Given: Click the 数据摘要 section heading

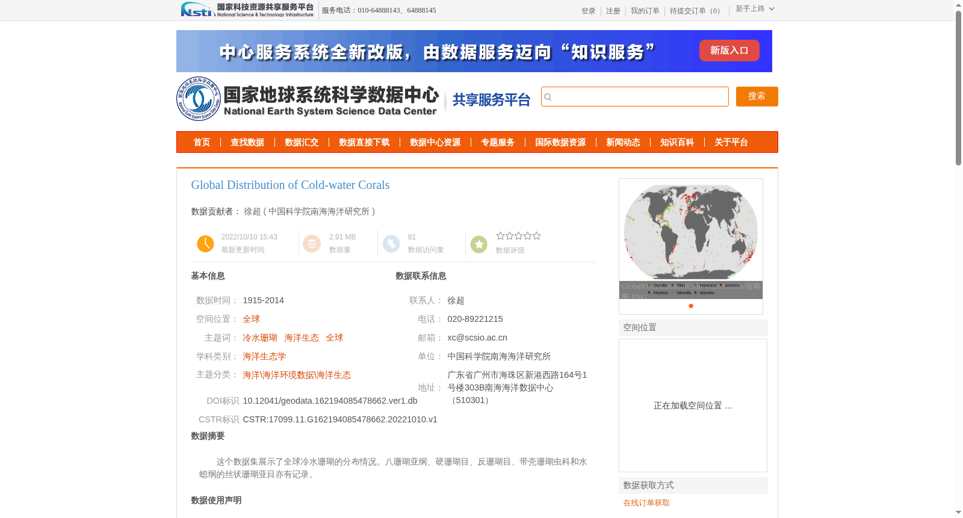Looking at the screenshot, I should point(208,436).
